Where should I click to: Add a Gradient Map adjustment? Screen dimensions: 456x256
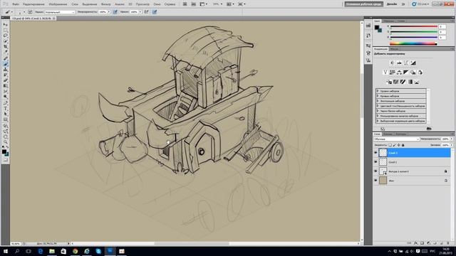(410, 82)
